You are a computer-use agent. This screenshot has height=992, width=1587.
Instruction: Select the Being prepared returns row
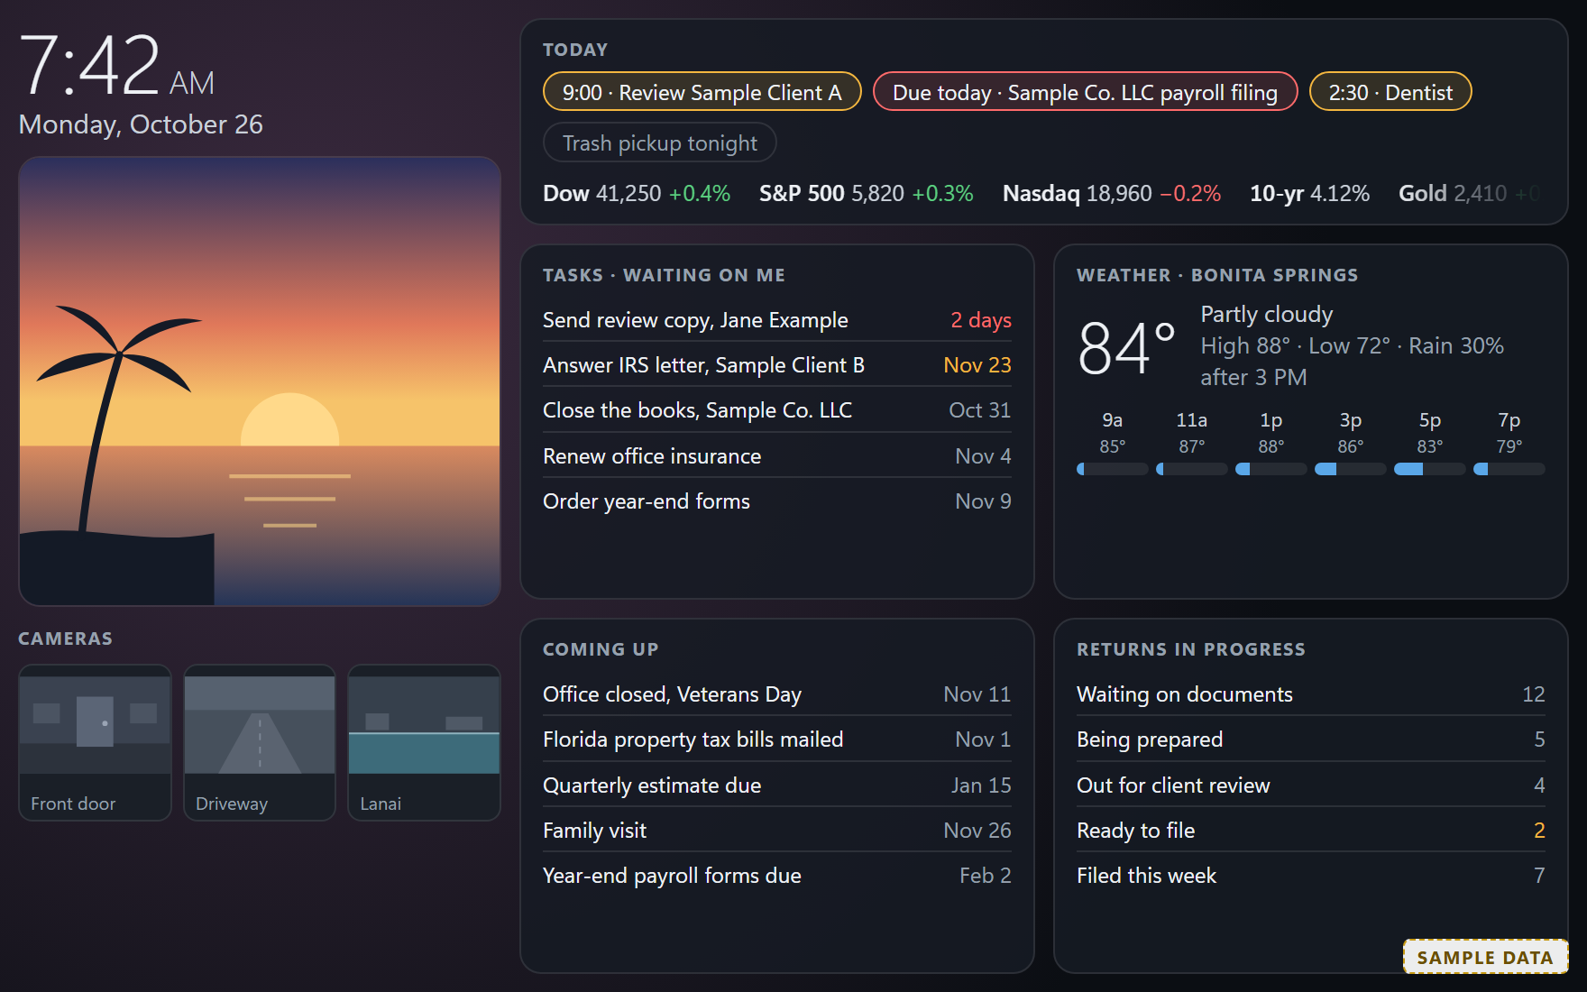(x=1311, y=739)
